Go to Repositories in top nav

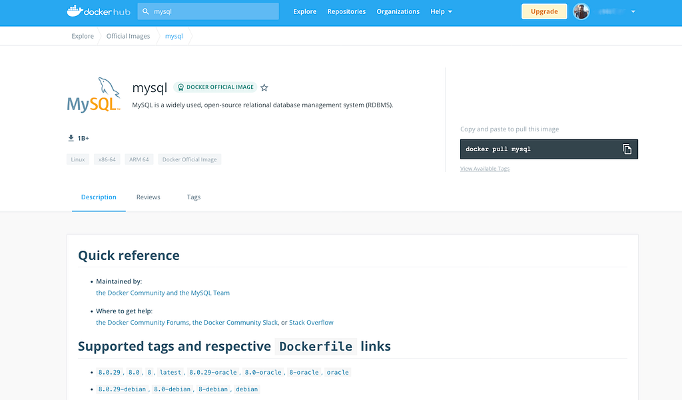346,11
